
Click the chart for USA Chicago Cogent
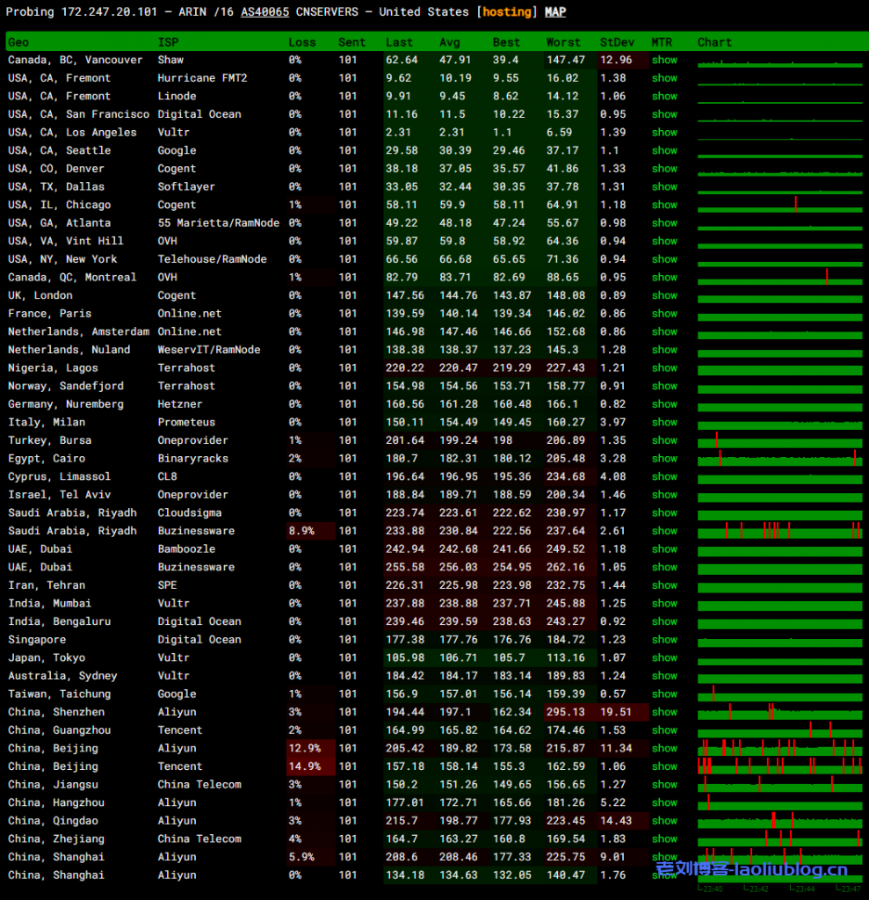coord(779,204)
